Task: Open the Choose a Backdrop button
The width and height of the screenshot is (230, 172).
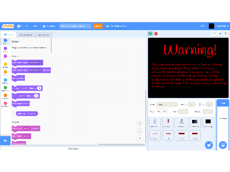Action: (223, 145)
